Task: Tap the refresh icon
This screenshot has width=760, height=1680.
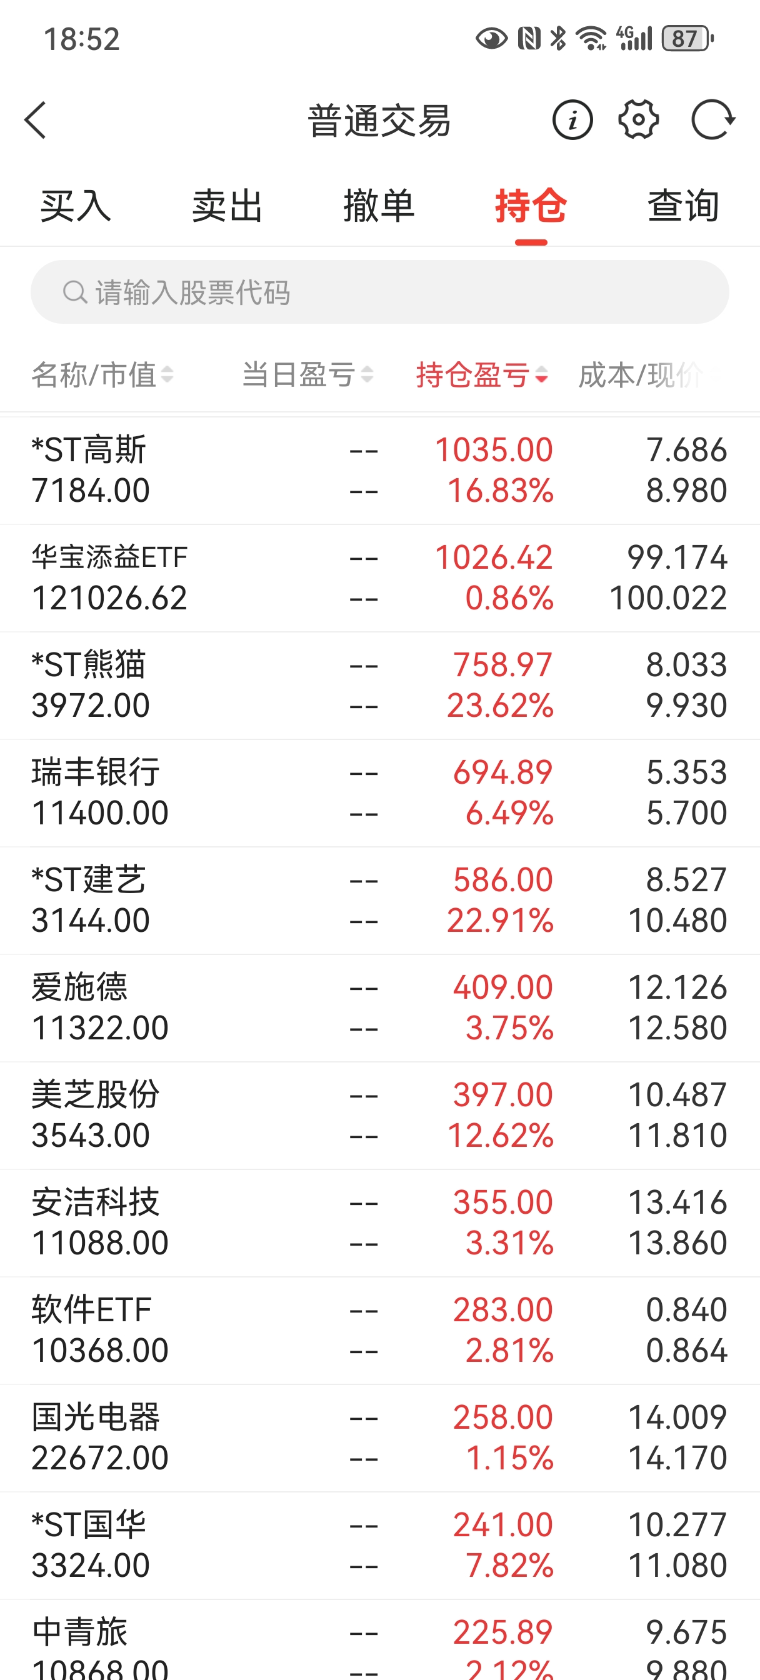Action: pyautogui.click(x=712, y=120)
